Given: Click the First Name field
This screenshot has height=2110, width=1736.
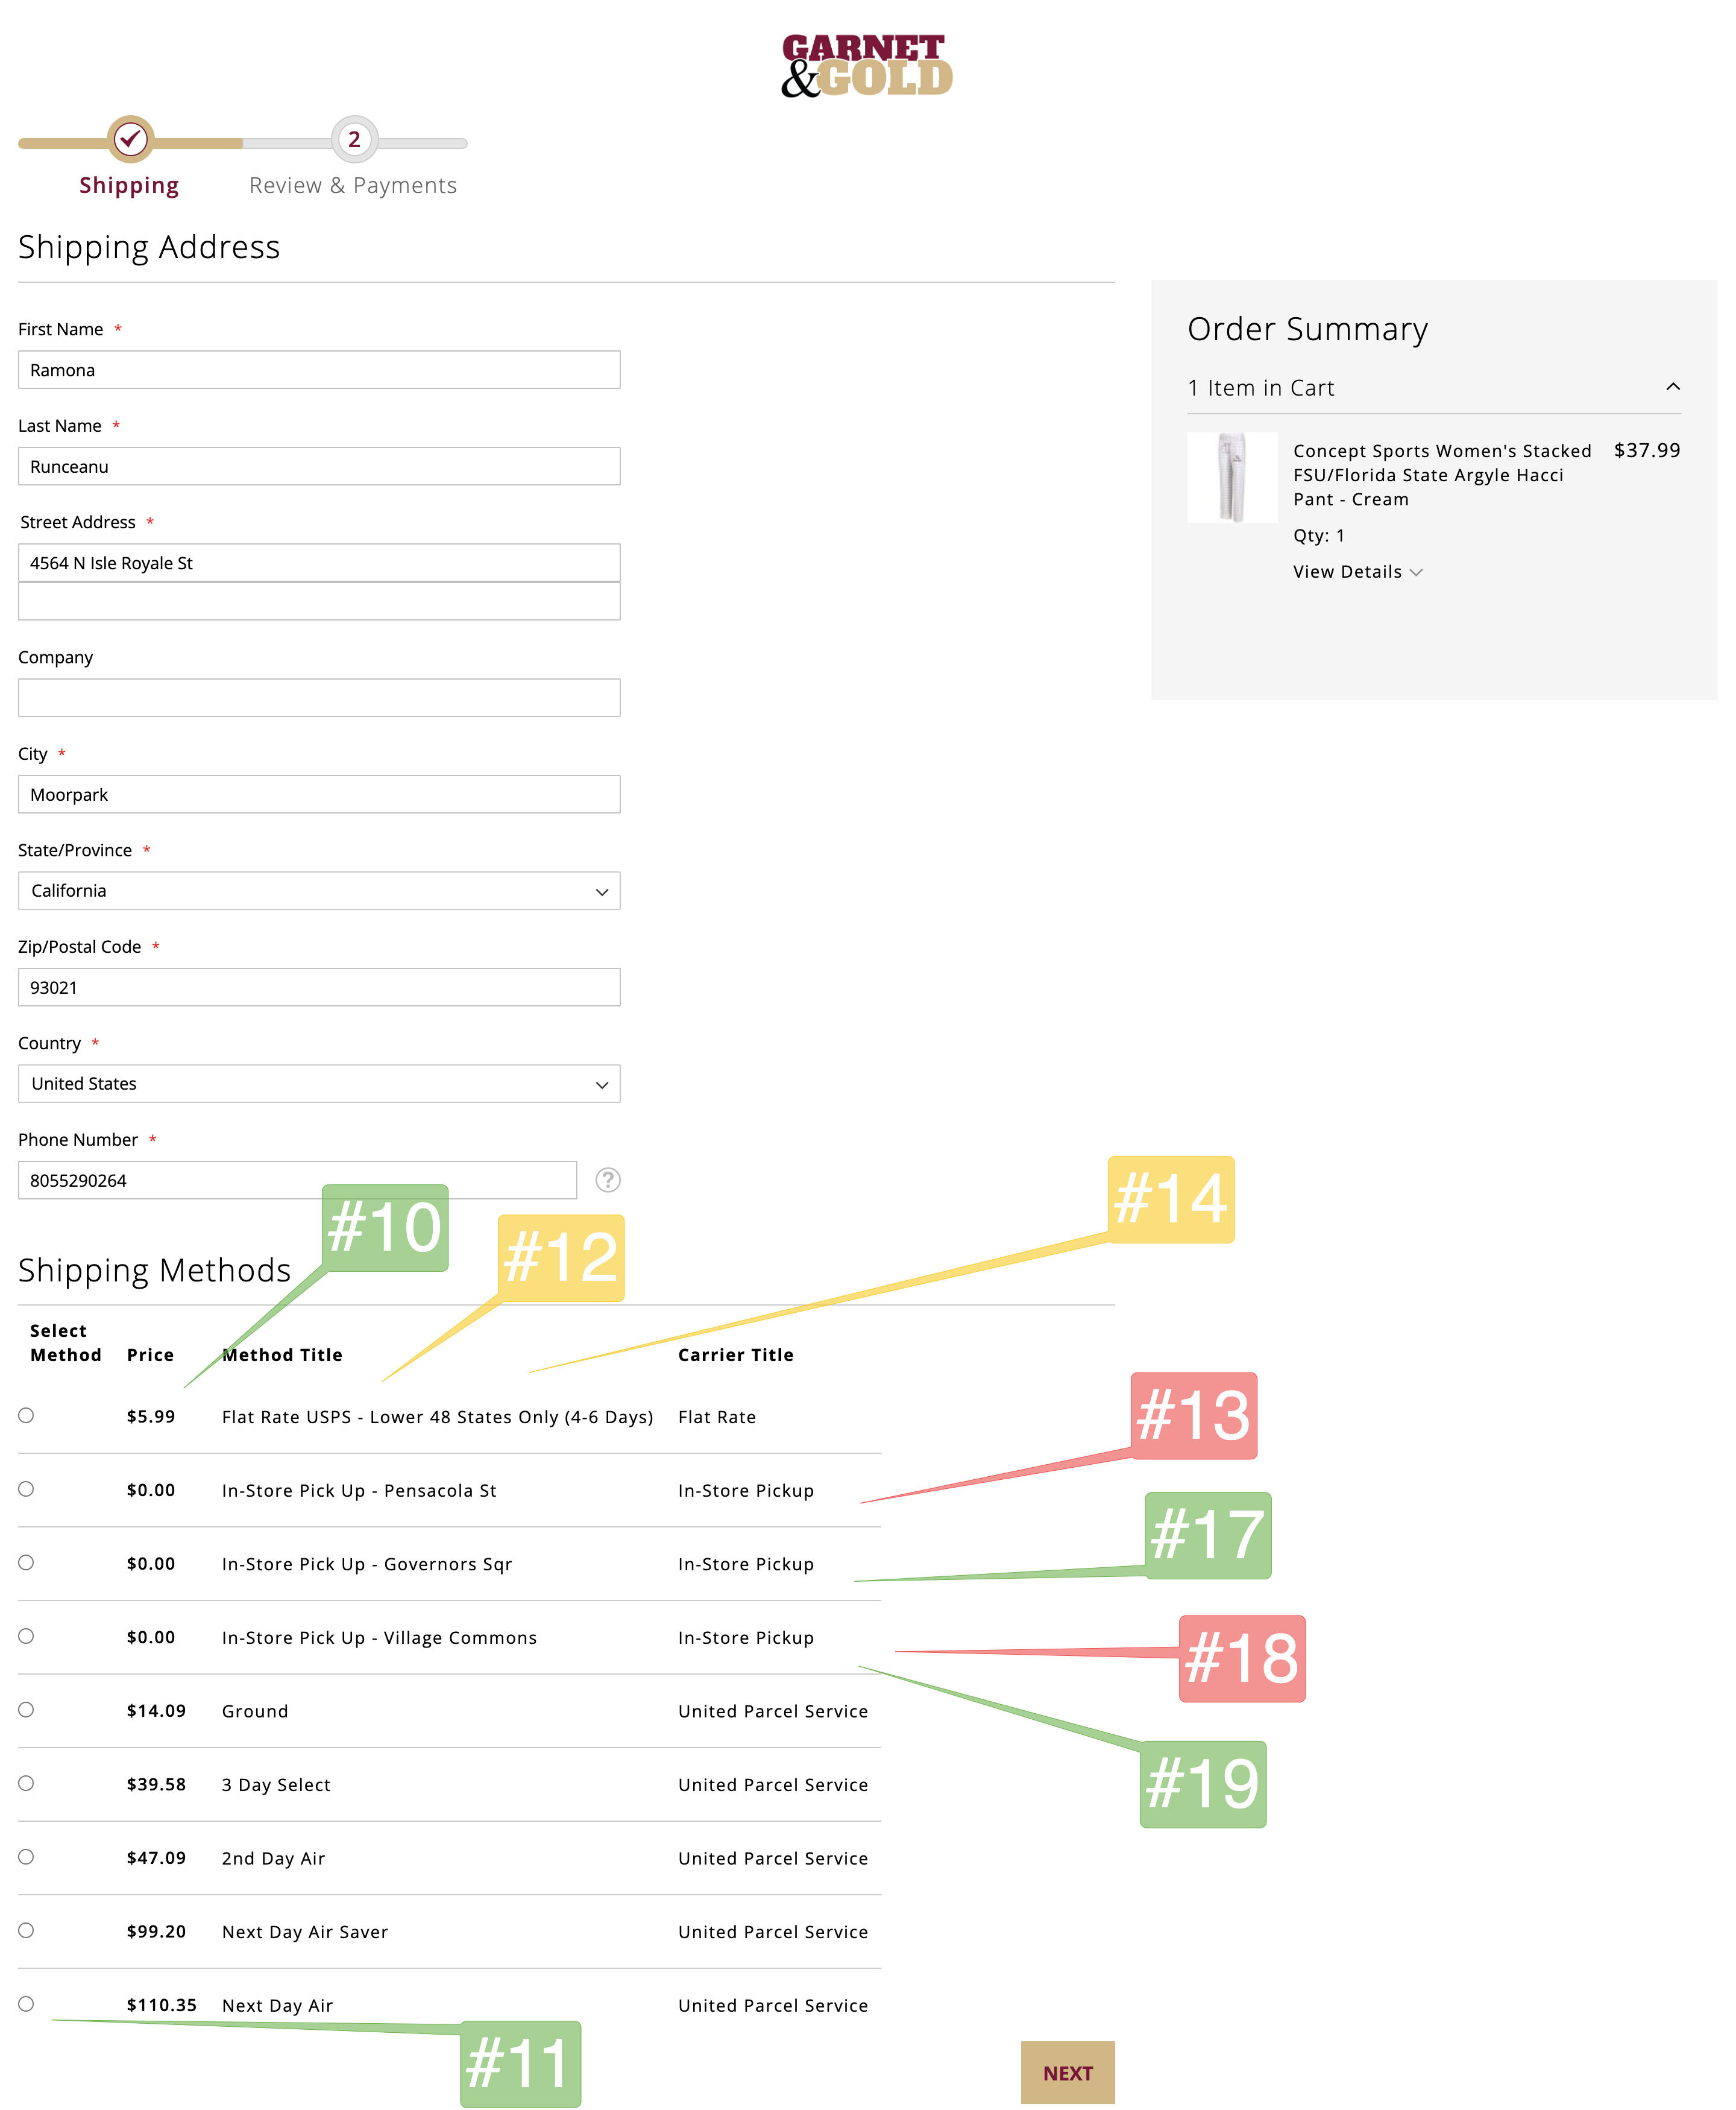Looking at the screenshot, I should coord(319,369).
